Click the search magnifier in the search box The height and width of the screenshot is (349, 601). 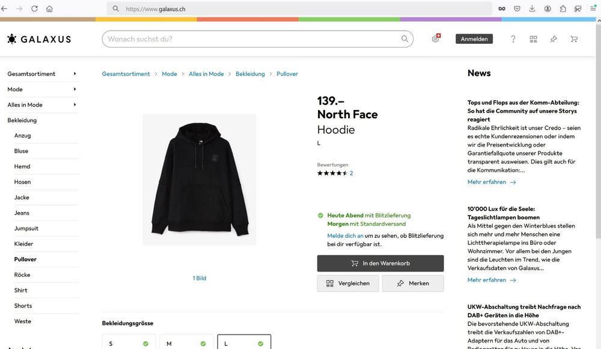click(x=404, y=38)
